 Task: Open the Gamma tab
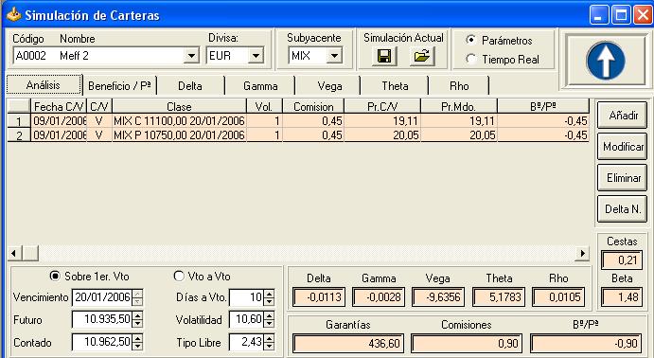click(260, 86)
